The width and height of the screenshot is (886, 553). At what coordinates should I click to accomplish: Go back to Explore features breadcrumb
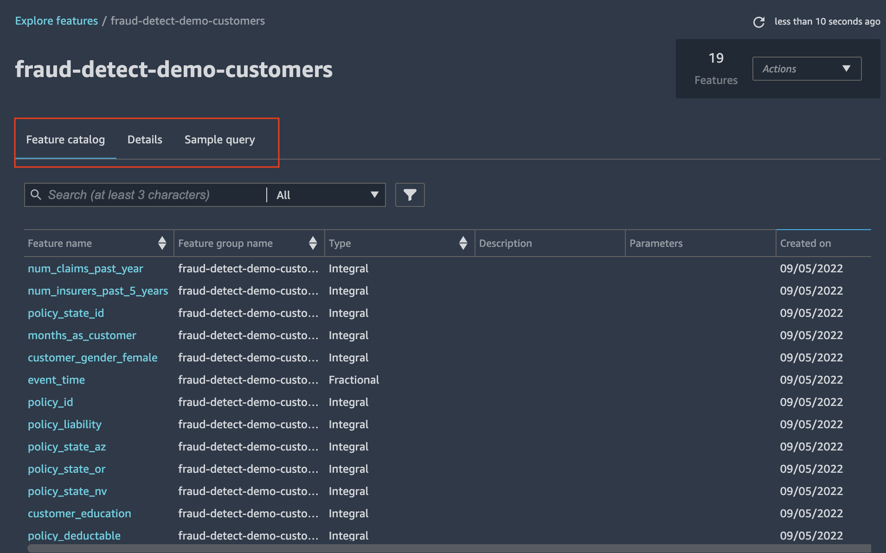57,21
